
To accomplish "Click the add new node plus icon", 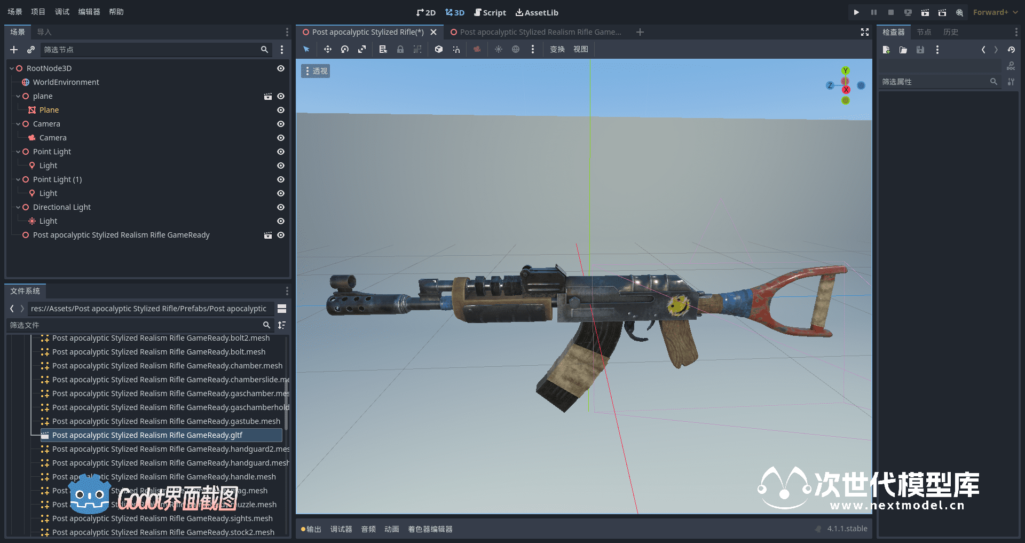I will pyautogui.click(x=14, y=50).
